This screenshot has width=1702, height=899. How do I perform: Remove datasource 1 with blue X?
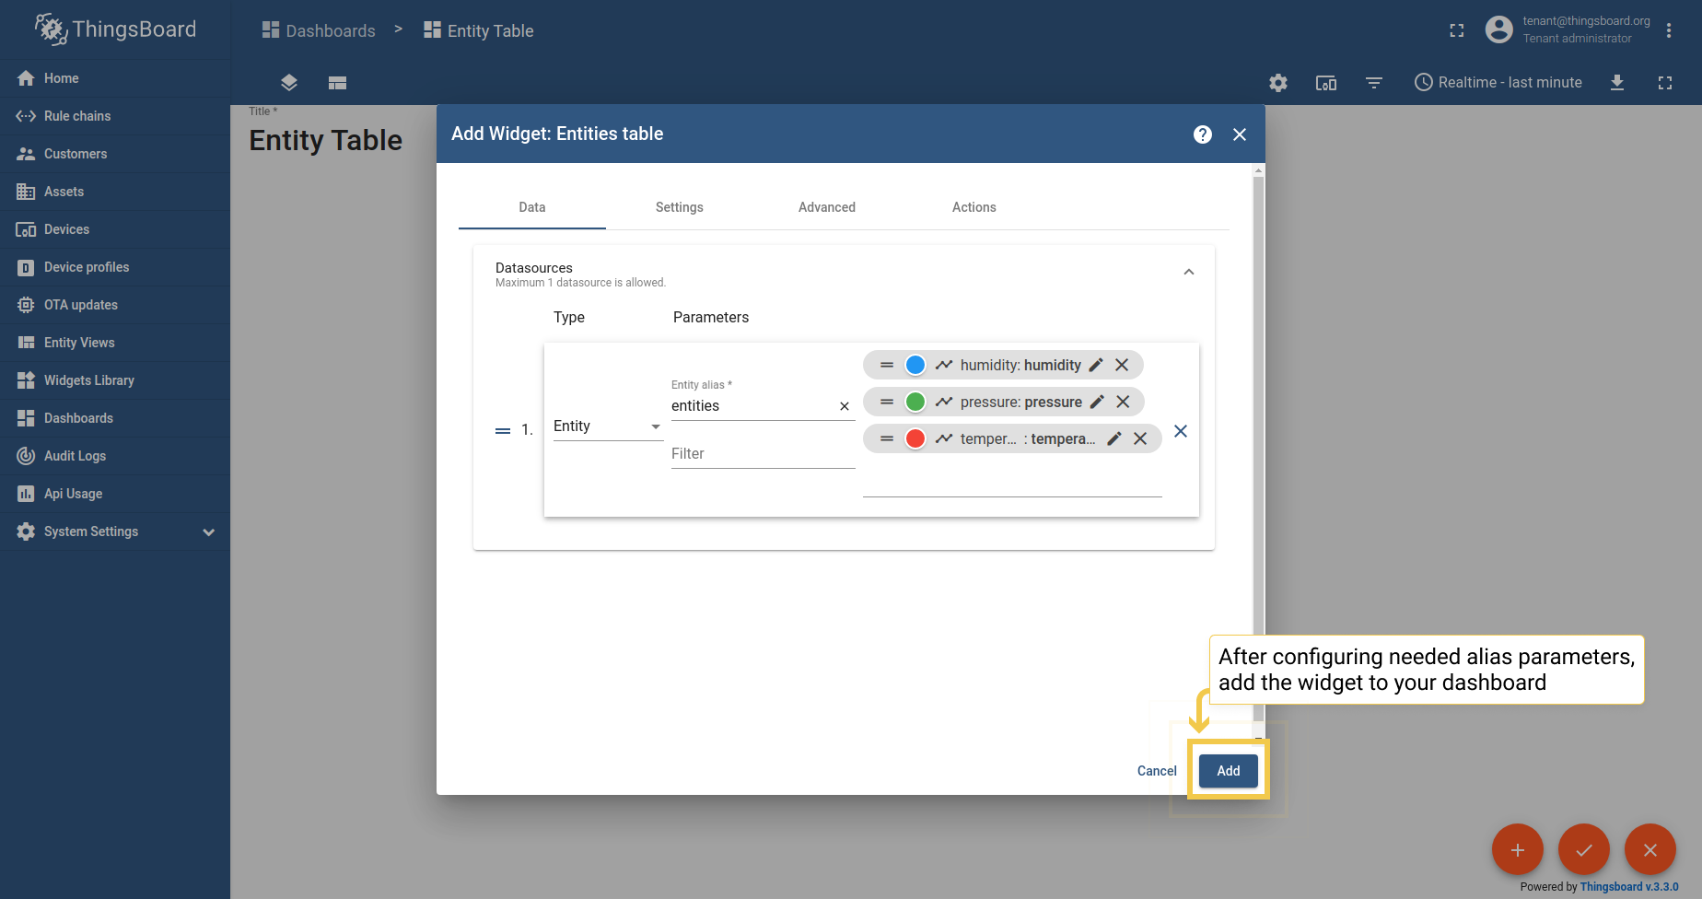tap(1181, 431)
